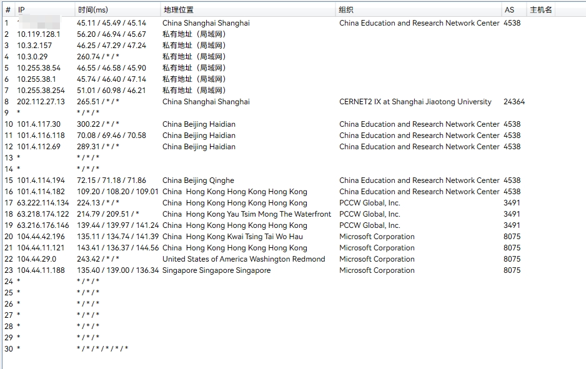Click the CERNET2 IX at Shanghai Jiaotong University cell
This screenshot has height=369, width=586.
(415, 102)
